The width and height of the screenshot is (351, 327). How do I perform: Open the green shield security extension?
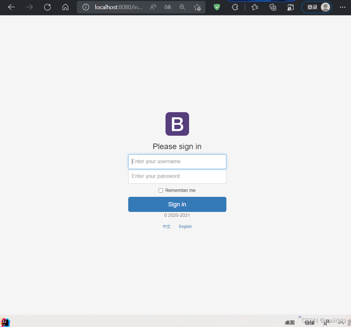(217, 7)
